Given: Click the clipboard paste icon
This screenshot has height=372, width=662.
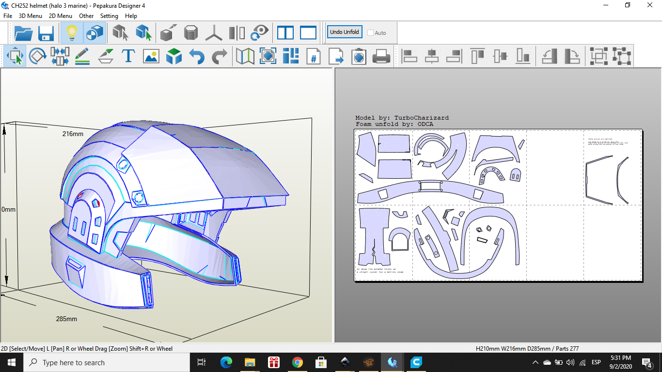Looking at the screenshot, I should tap(359, 56).
